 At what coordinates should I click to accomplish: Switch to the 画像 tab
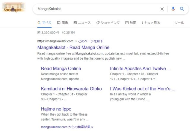click(63, 23)
